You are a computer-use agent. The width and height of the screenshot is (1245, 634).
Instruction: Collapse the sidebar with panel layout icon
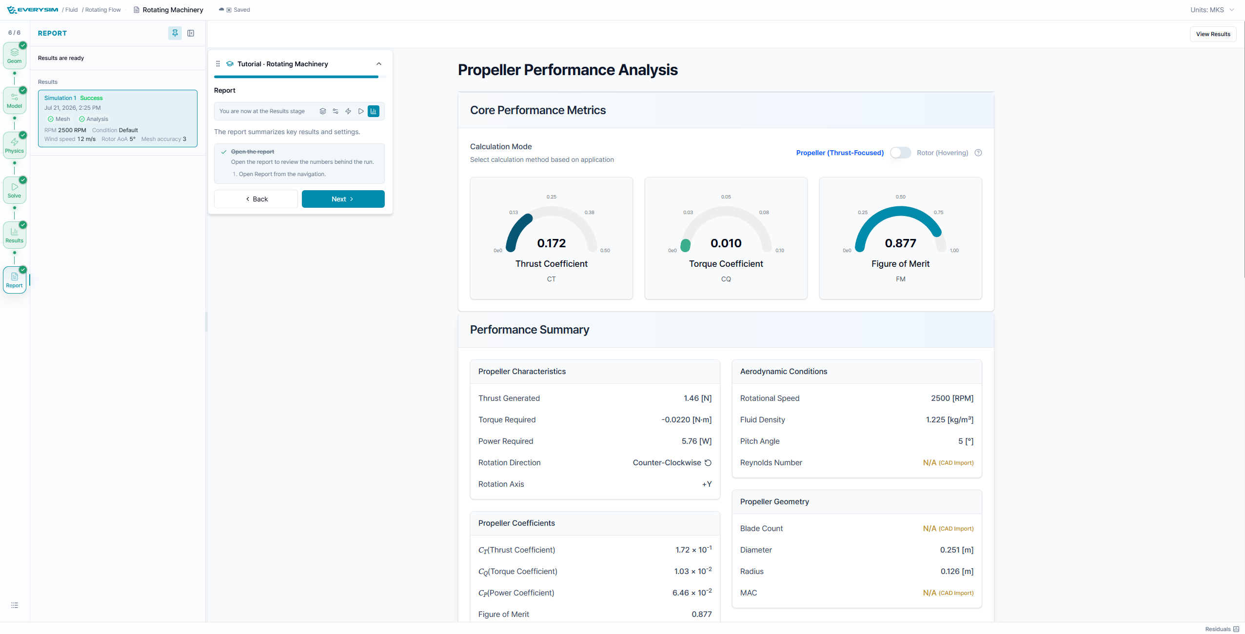click(191, 33)
